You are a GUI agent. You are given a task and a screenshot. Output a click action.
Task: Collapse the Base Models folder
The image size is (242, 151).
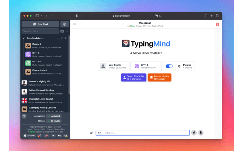pyautogui.click(x=23, y=38)
